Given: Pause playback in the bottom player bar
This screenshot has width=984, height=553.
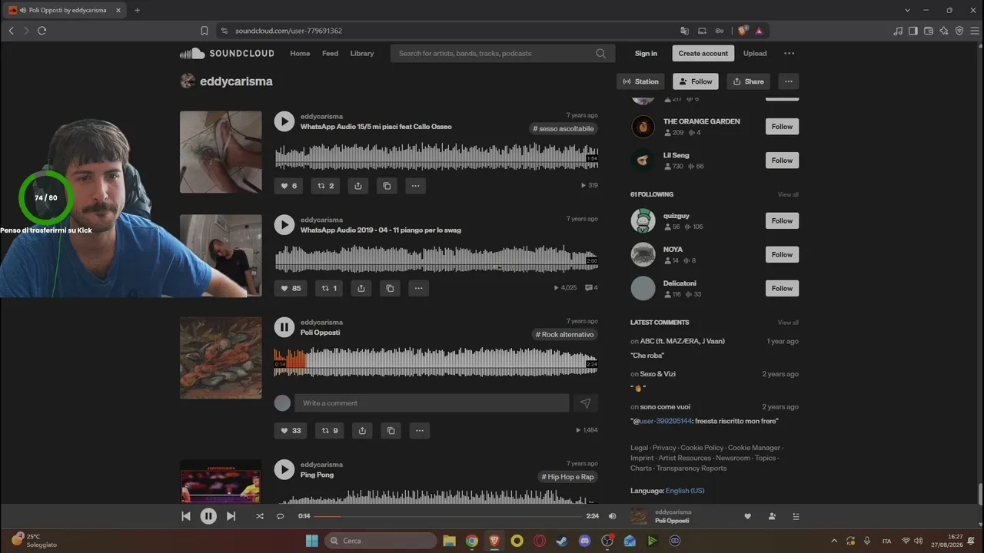Looking at the screenshot, I should [x=208, y=516].
